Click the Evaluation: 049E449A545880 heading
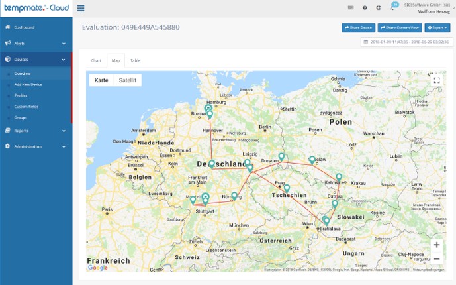 (x=131, y=27)
